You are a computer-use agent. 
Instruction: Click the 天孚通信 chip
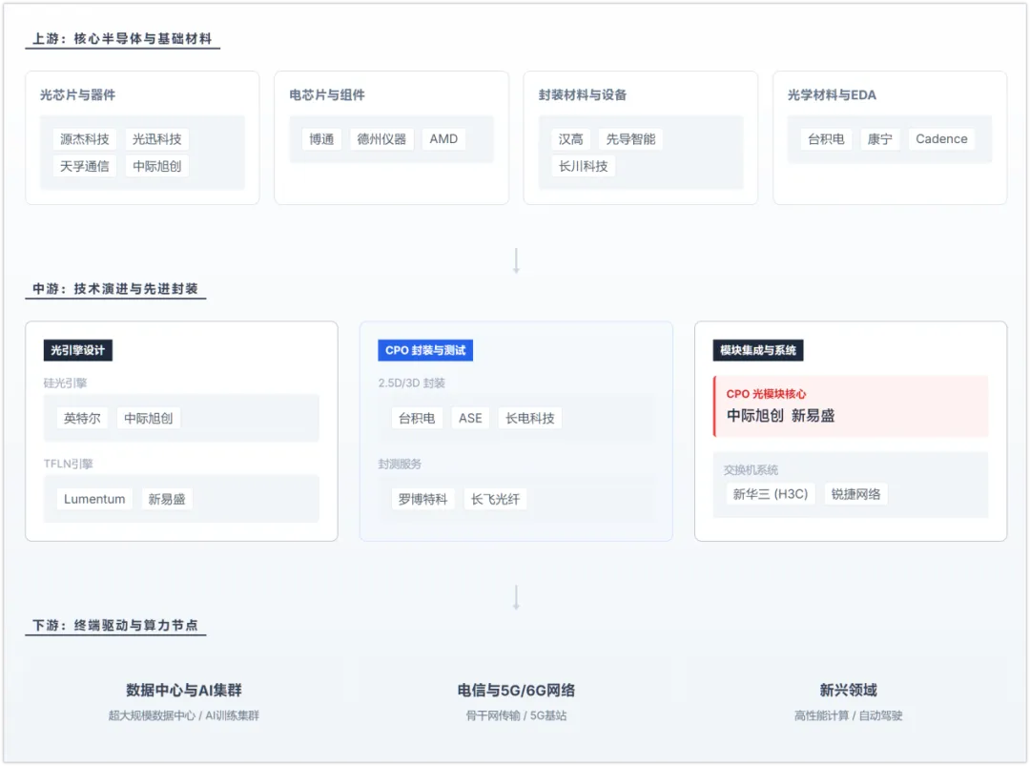(85, 166)
